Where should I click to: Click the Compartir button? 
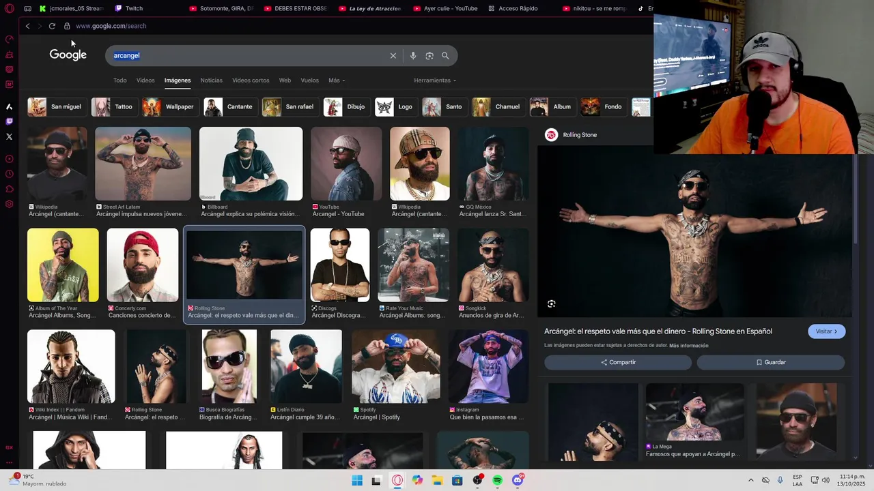pos(618,363)
